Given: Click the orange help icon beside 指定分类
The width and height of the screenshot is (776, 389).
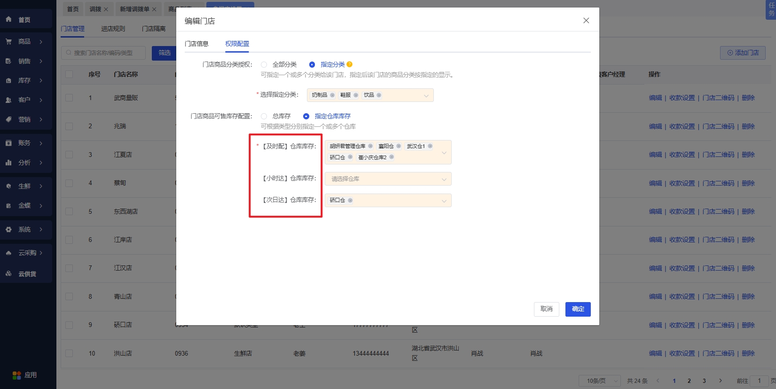Looking at the screenshot, I should tap(349, 64).
